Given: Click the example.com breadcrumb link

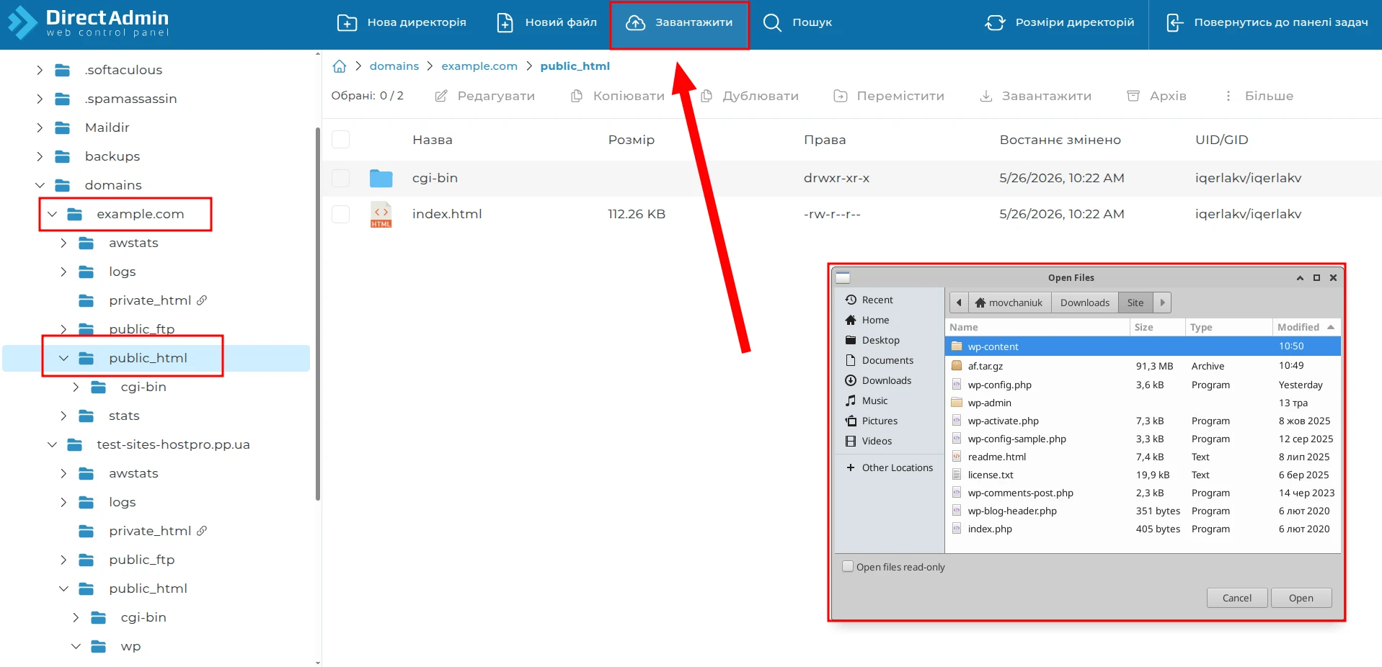Looking at the screenshot, I should click(x=479, y=66).
